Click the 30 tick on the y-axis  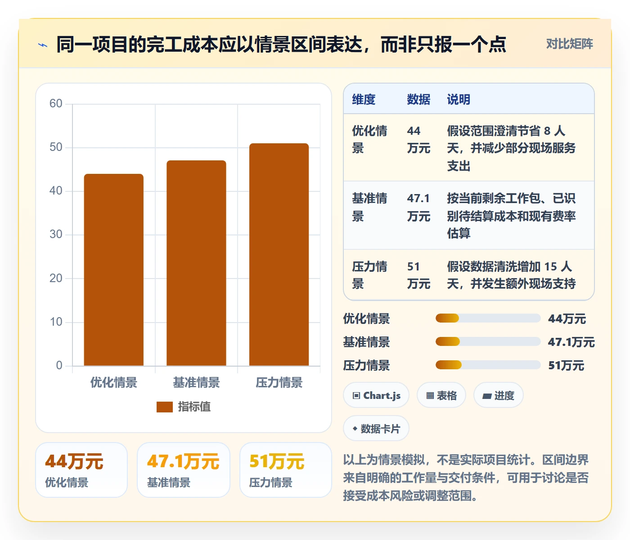coord(56,235)
